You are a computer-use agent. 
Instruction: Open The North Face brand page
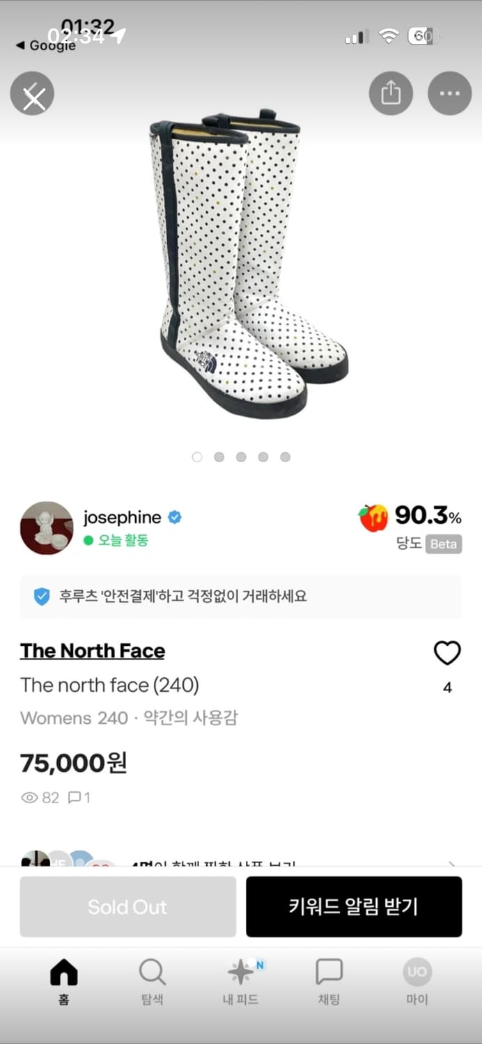(x=92, y=650)
